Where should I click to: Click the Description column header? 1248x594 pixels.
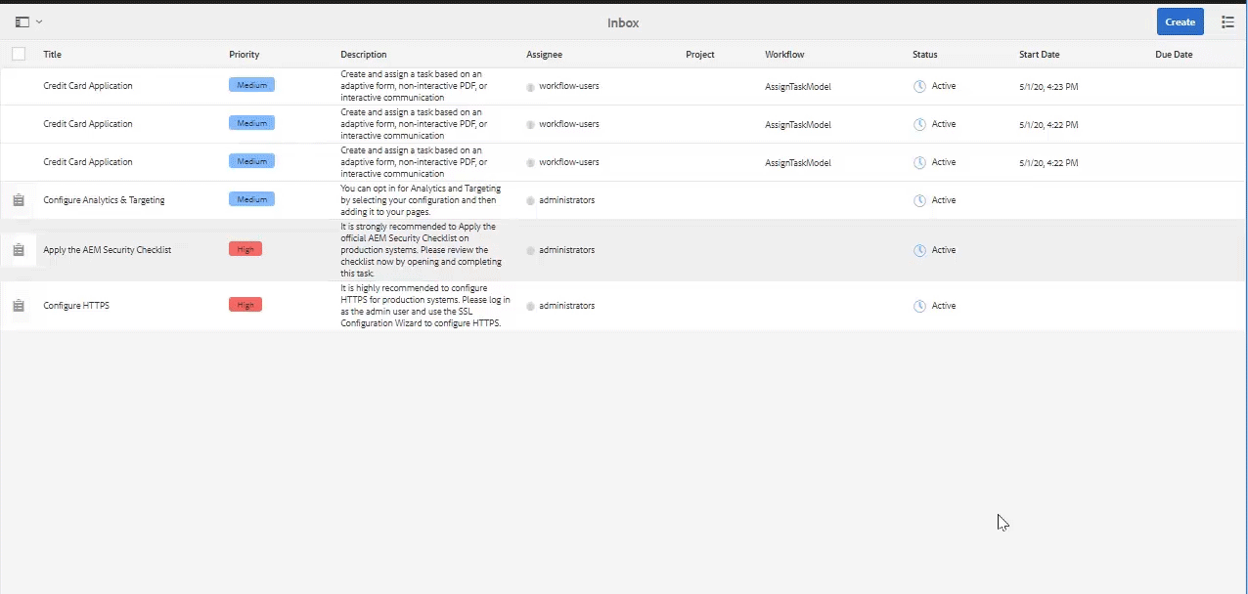364,55
